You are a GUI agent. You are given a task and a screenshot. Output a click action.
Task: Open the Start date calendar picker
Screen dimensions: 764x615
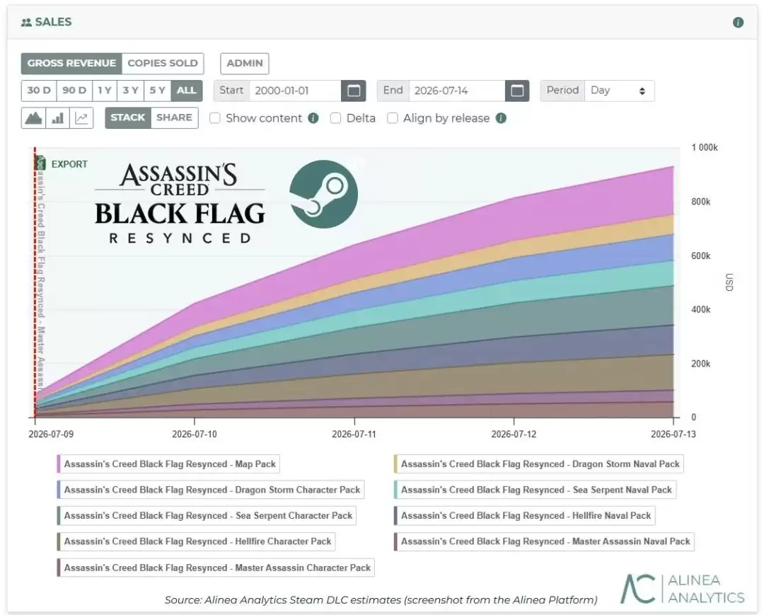point(354,91)
